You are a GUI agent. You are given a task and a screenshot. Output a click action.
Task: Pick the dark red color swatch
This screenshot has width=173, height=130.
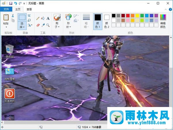123,16
